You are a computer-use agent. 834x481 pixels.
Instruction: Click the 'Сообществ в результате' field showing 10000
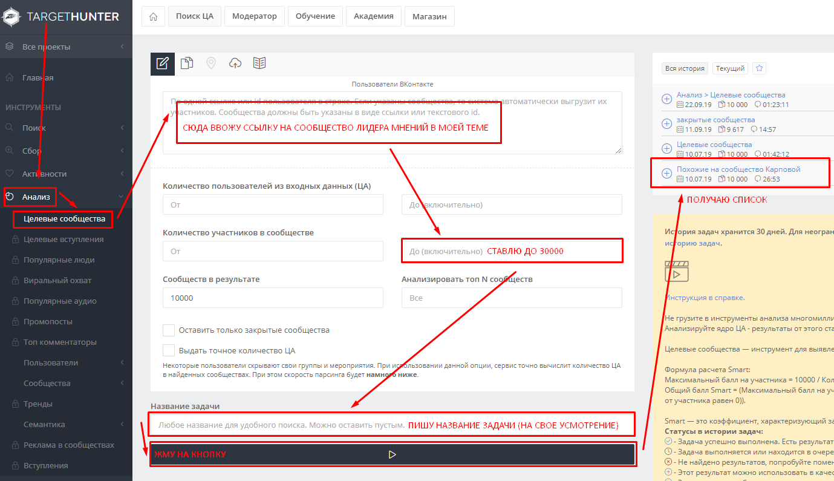(x=273, y=298)
